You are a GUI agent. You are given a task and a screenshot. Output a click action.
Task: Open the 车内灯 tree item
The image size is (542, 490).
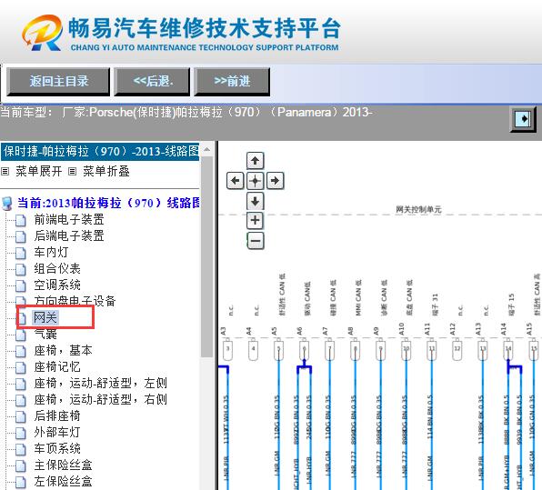pos(51,252)
